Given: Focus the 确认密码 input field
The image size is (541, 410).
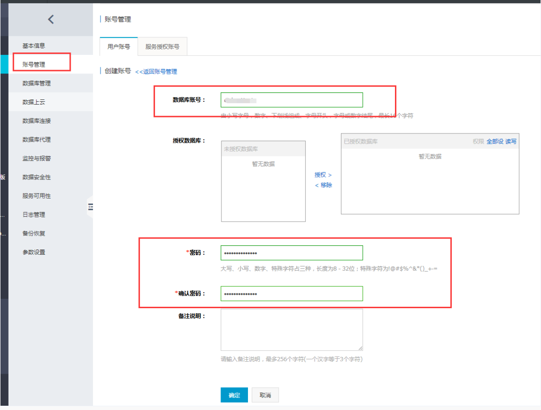Looking at the screenshot, I should (292, 294).
